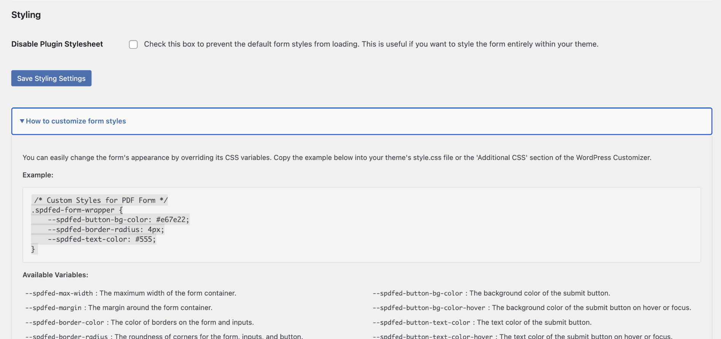Click the Save Styling Settings button
Viewport: 721px width, 339px height.
coord(51,78)
